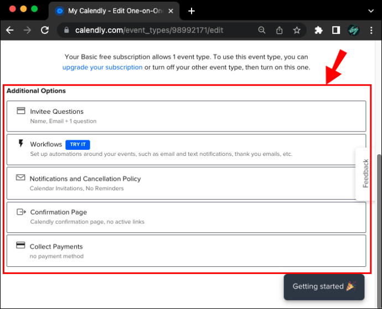Expand the Collect Payments section
Screen dimensions: 382x309
[187, 251]
